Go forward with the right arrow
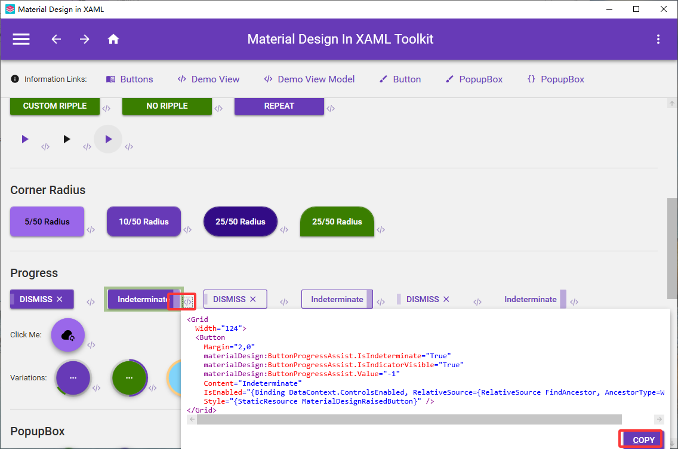This screenshot has width=678, height=449. tap(85, 39)
